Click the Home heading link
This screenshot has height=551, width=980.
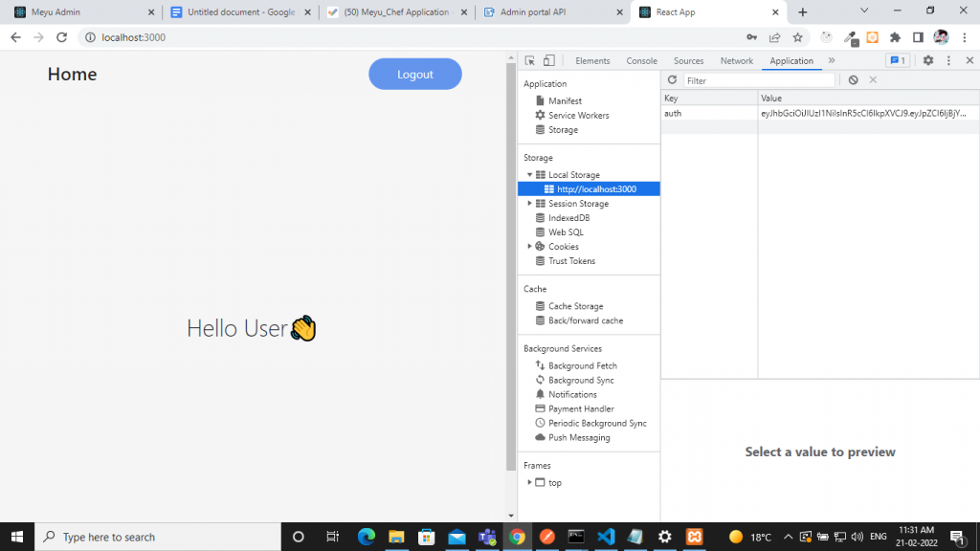tap(72, 74)
